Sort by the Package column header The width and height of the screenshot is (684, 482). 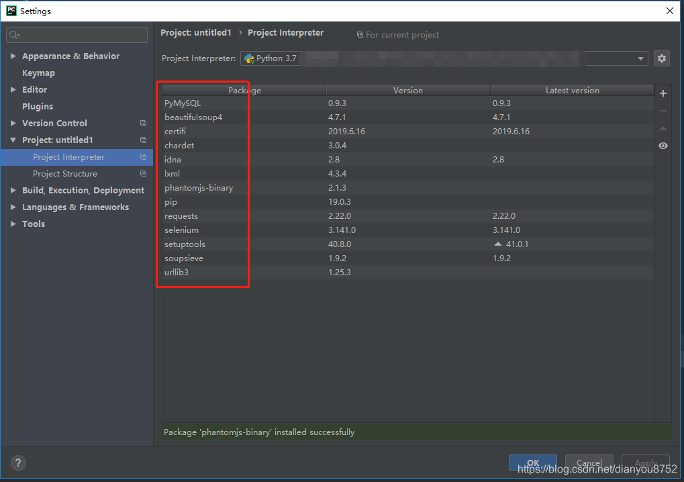(244, 91)
